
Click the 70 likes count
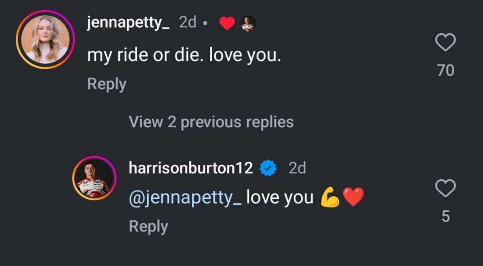(445, 70)
